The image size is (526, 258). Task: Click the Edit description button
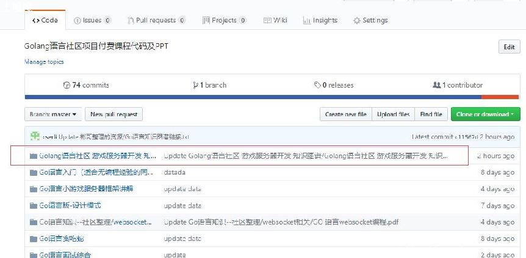[510, 47]
